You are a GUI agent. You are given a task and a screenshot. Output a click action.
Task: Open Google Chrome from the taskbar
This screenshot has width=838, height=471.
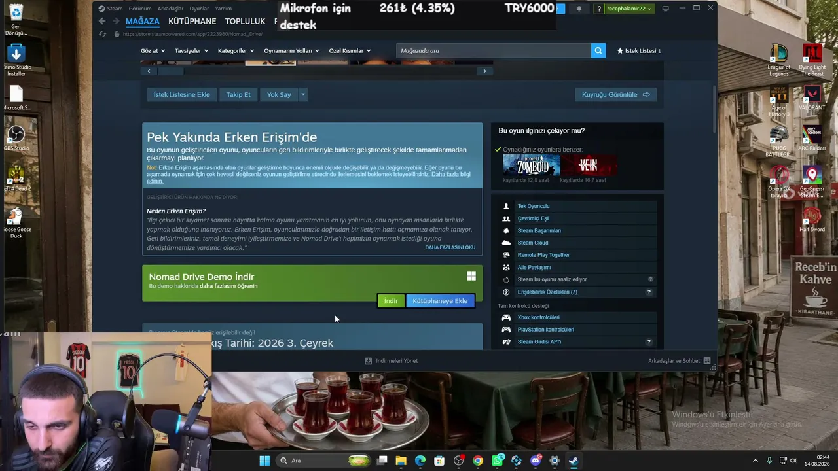click(478, 461)
